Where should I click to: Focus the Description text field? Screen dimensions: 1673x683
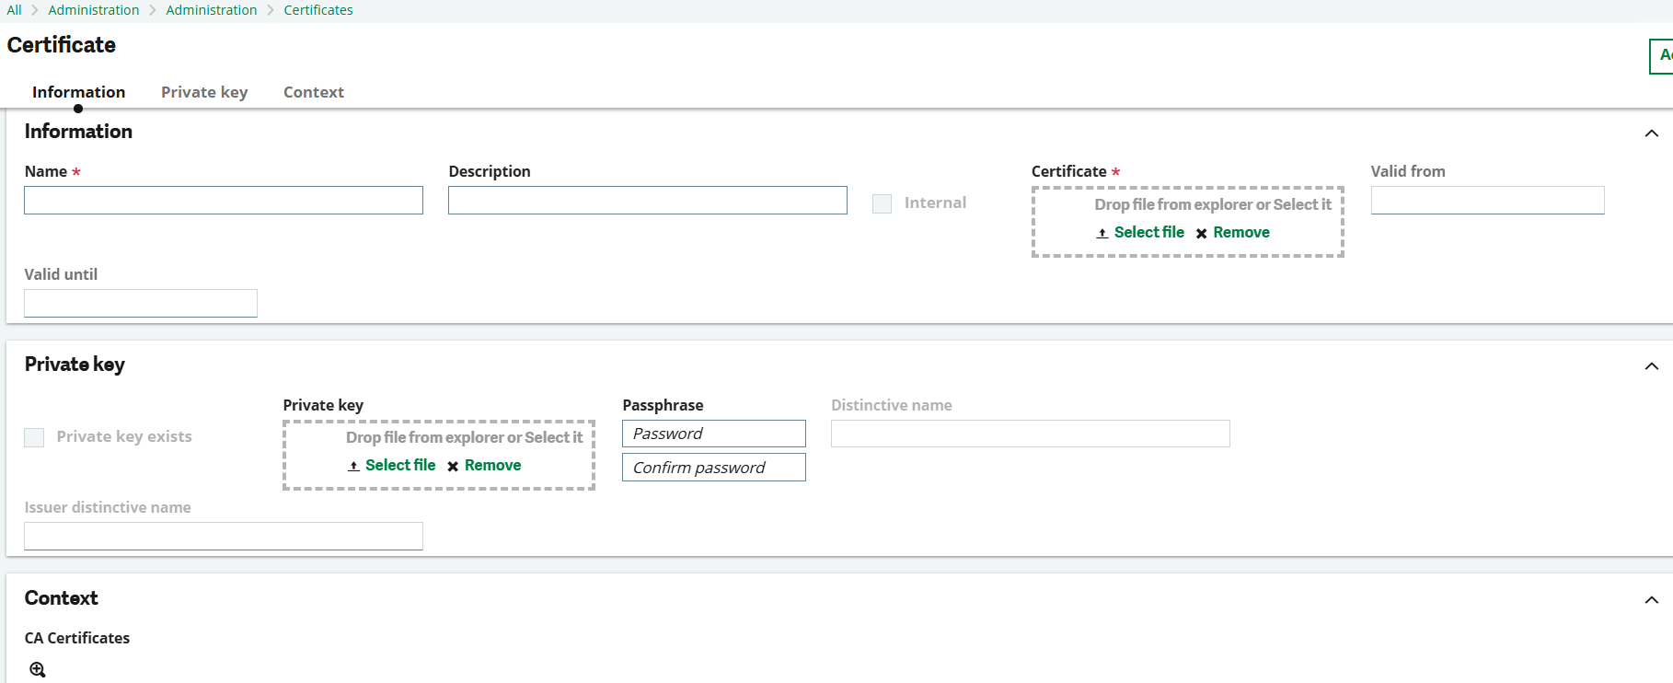click(x=647, y=201)
